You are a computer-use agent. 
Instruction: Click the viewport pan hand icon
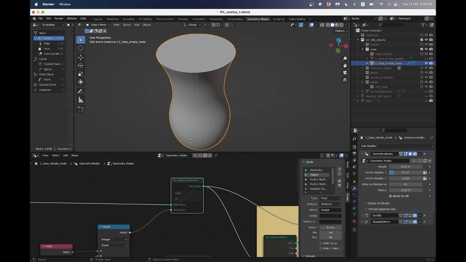(345, 65)
